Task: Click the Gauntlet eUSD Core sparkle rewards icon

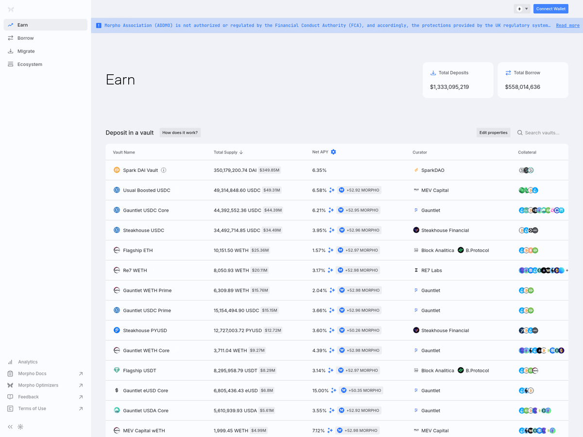Action: point(334,390)
